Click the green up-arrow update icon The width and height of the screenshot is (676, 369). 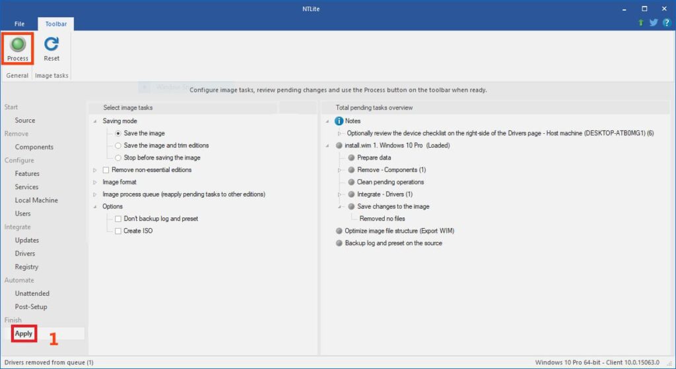pyautogui.click(x=640, y=22)
